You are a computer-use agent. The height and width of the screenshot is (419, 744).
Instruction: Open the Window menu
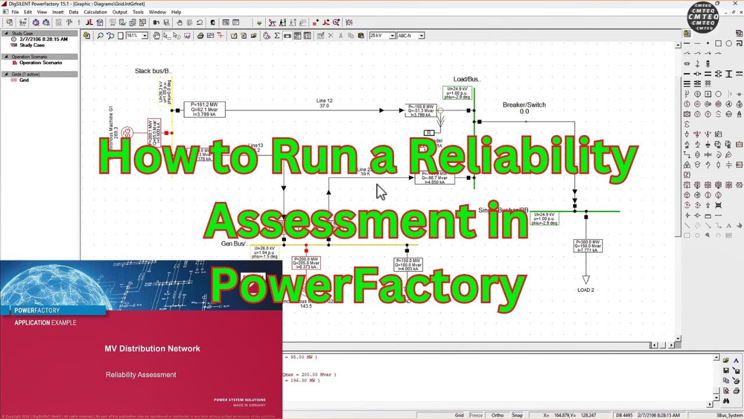click(x=157, y=12)
